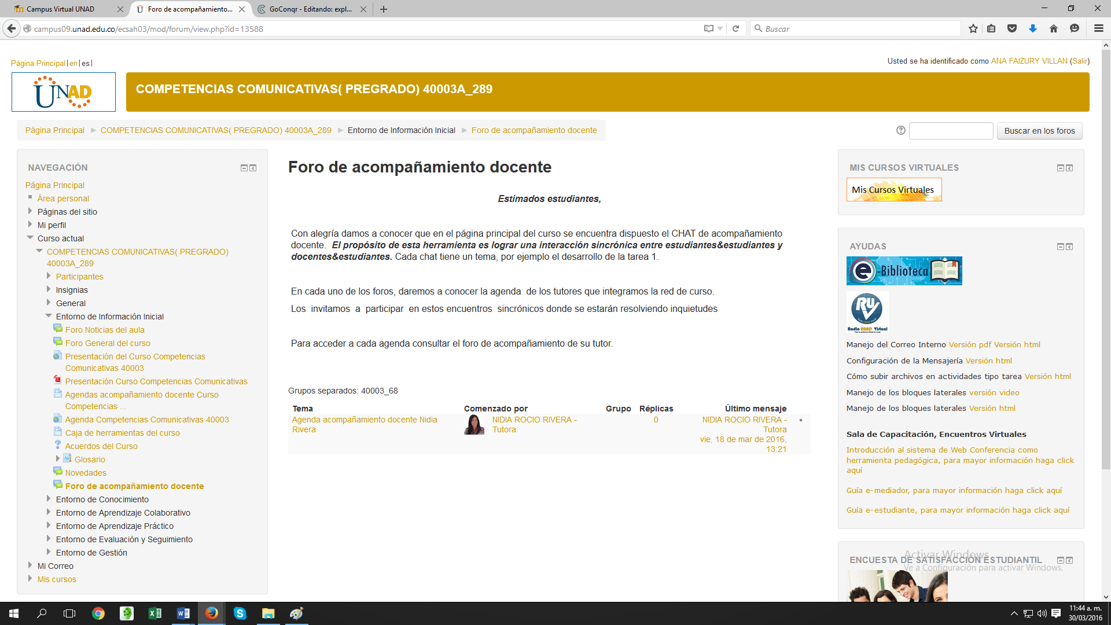1111x625 pixels.
Task: Open the Firefox hamburger menu
Action: (1098, 28)
